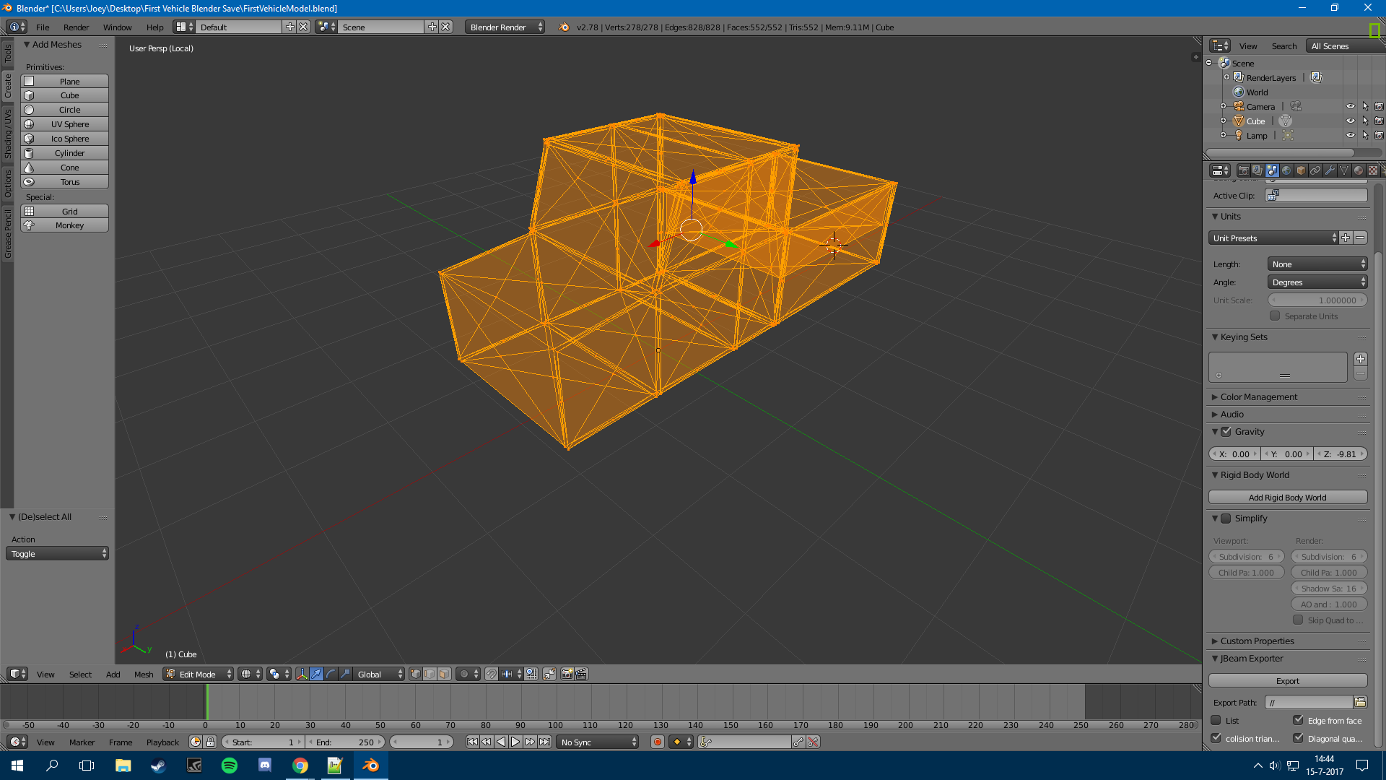Select translate manipulator arrow icon
The width and height of the screenshot is (1386, 780).
[316, 674]
